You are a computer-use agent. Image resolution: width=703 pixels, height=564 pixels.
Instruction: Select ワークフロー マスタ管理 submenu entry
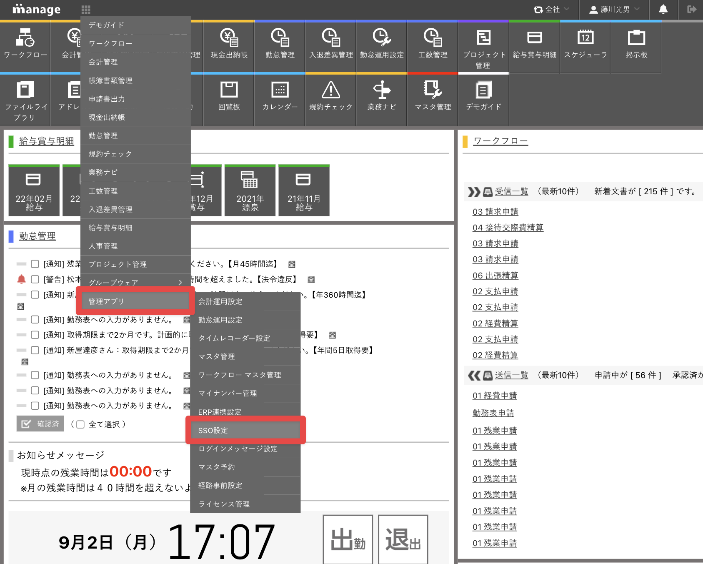click(245, 375)
